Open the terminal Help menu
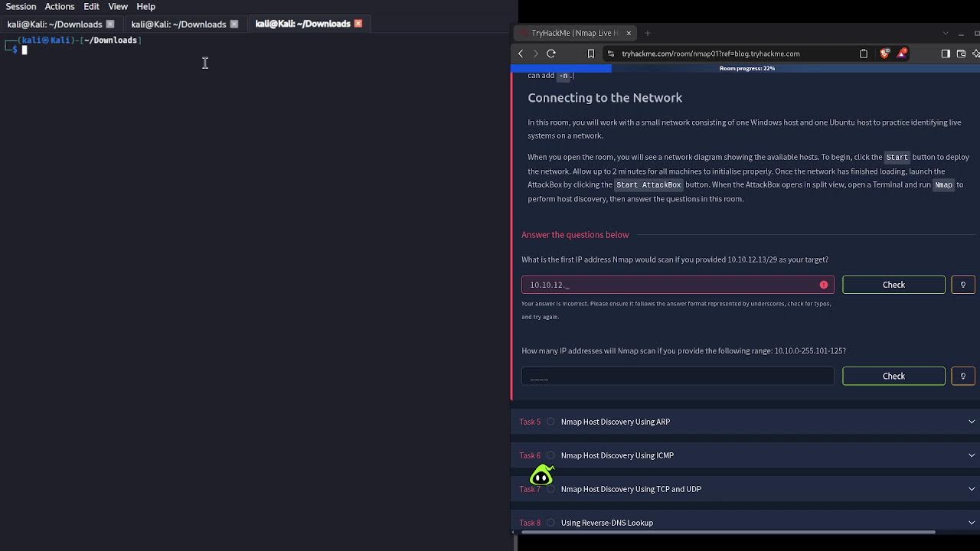 [145, 6]
